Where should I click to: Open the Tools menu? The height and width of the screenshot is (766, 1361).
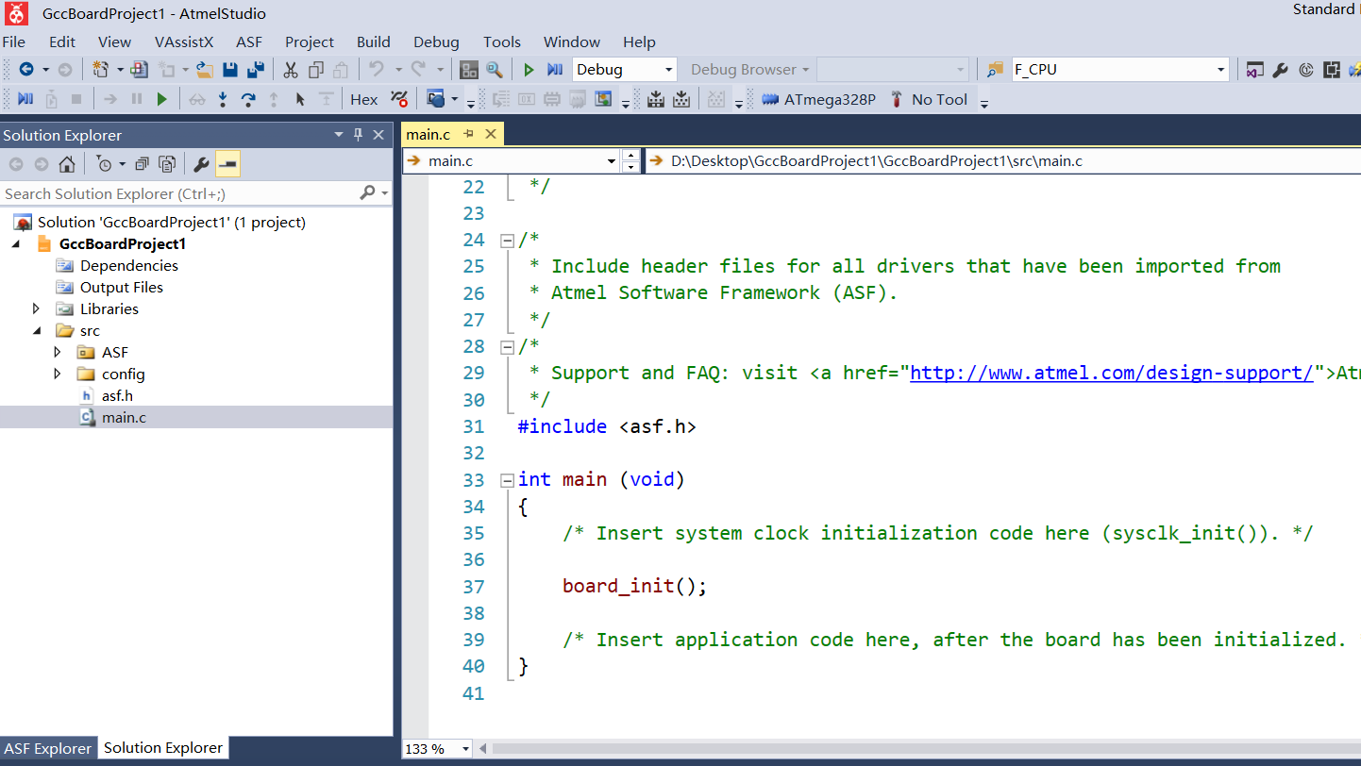click(502, 42)
